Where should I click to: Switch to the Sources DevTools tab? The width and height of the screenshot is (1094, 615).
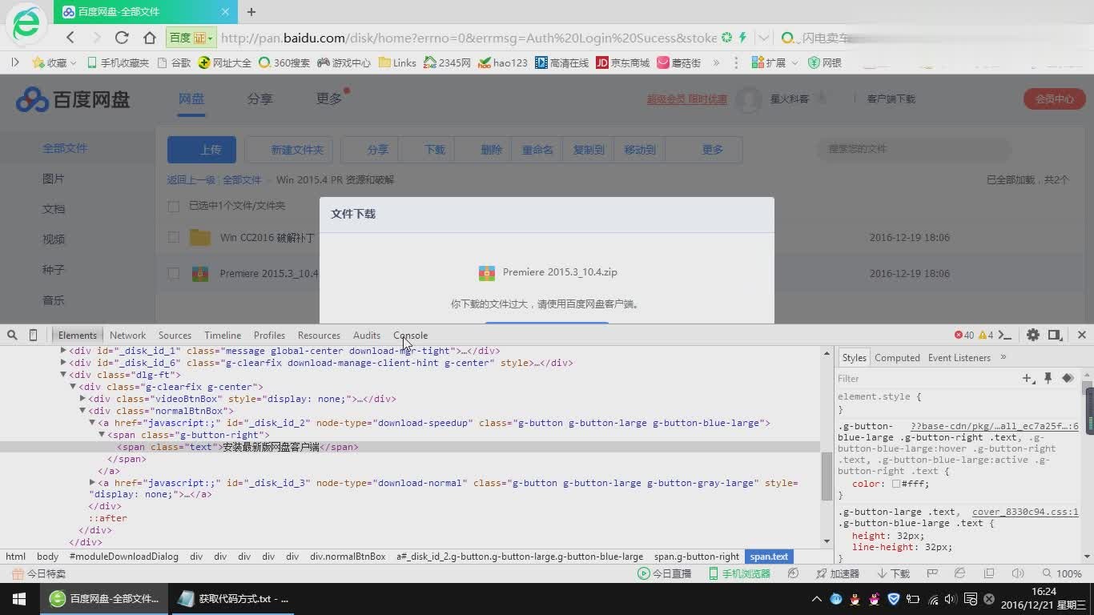click(175, 335)
